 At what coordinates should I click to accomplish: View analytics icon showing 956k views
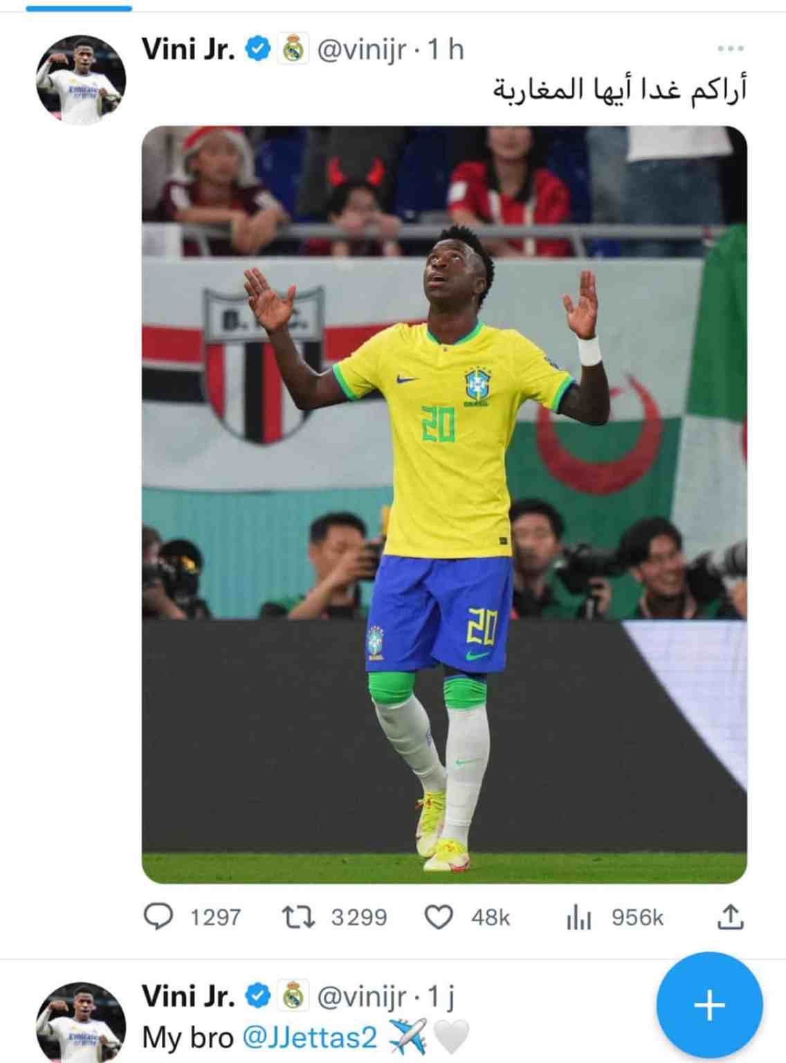pos(578,918)
